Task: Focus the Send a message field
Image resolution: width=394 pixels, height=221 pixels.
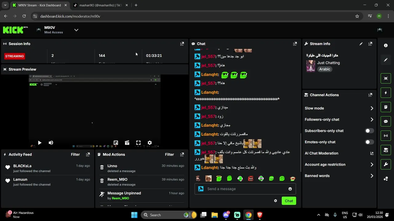Action: pyautogui.click(x=245, y=189)
